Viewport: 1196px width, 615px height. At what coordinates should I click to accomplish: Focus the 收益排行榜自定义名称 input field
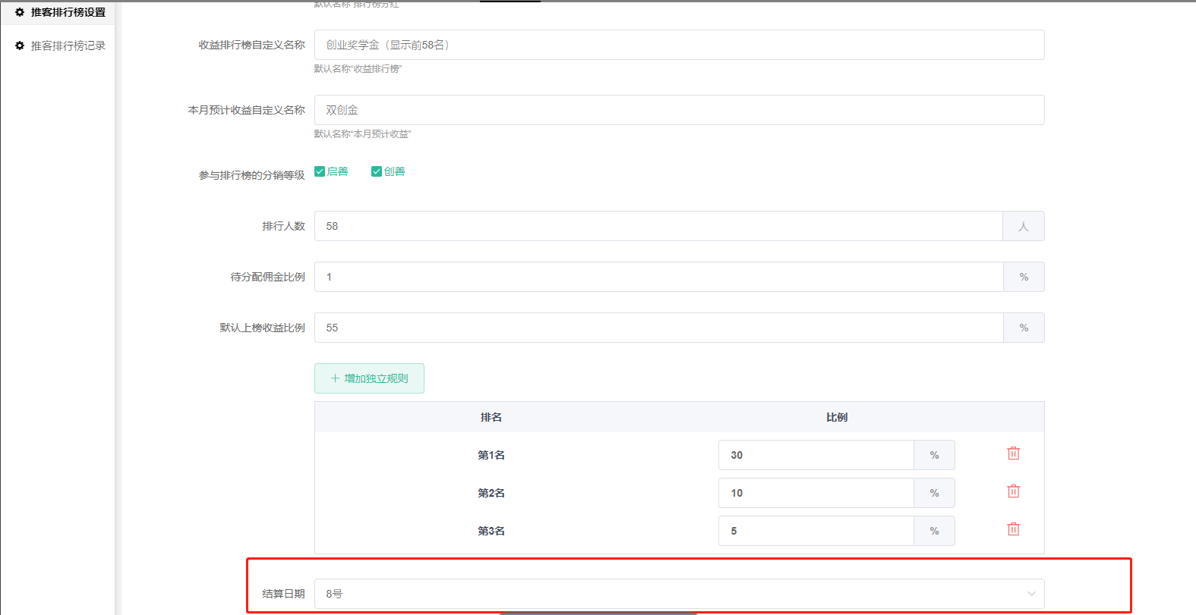click(x=679, y=45)
